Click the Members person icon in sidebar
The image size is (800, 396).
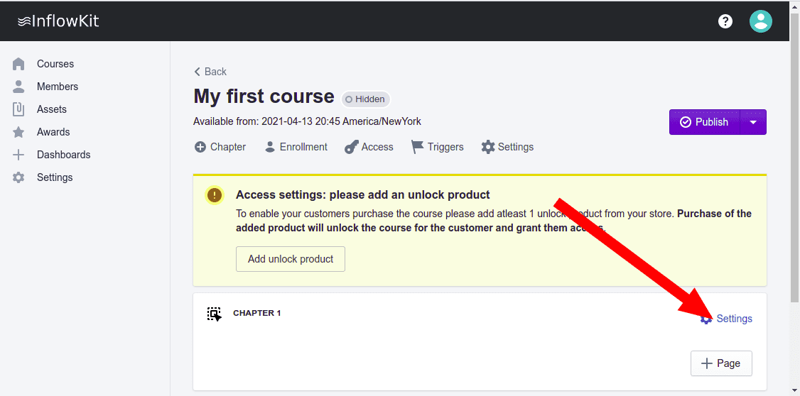pos(19,87)
